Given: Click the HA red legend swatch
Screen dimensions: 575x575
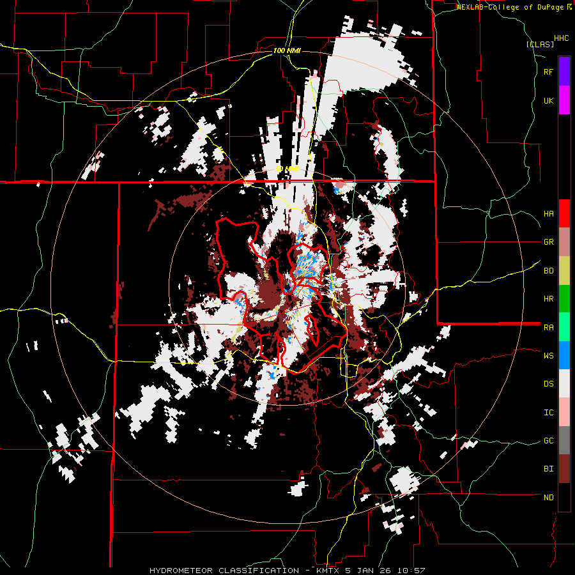Looking at the screenshot, I should 564,213.
